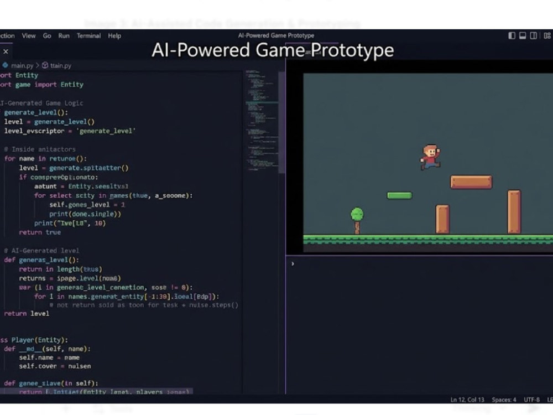Click the line 'level = generate_level()'
This screenshot has width=553, height=415.
pyautogui.click(x=49, y=122)
